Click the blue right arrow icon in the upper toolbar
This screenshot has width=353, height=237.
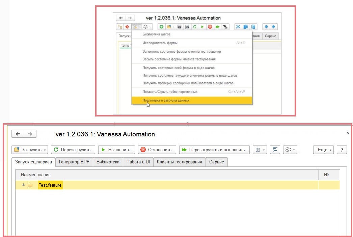(274, 27)
